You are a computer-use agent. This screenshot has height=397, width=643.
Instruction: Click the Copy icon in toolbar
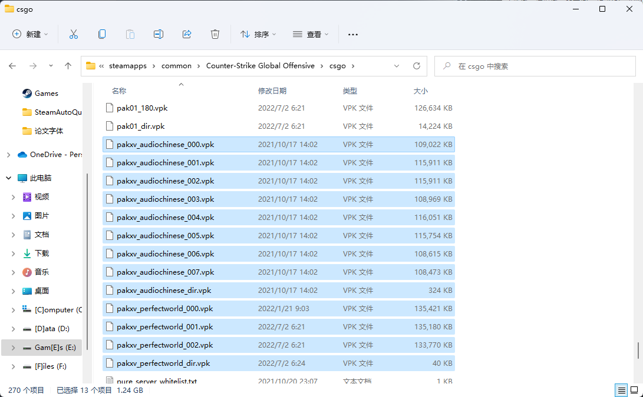(x=102, y=34)
